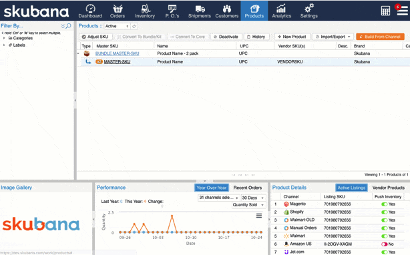This screenshot has width=410, height=255.
Task: Open the chart hamburger menu icon
Action: click(x=259, y=216)
